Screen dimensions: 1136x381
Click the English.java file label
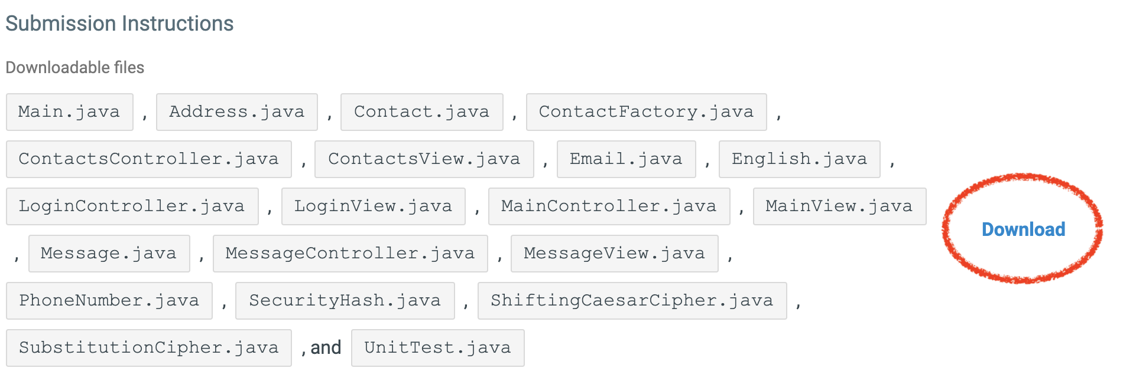(799, 159)
